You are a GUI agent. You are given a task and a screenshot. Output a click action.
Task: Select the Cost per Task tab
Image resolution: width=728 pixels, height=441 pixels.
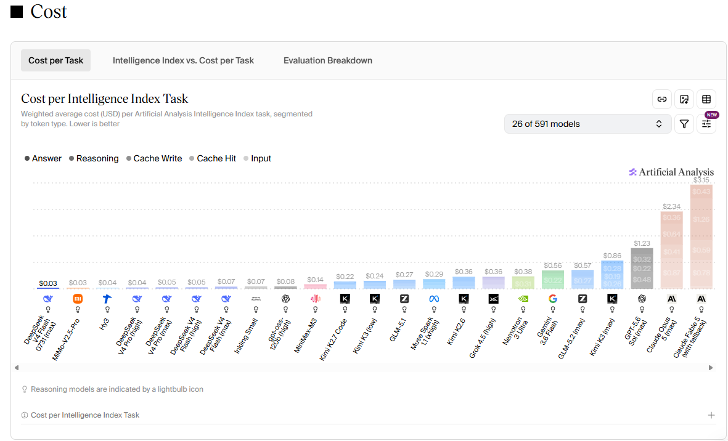[55, 60]
